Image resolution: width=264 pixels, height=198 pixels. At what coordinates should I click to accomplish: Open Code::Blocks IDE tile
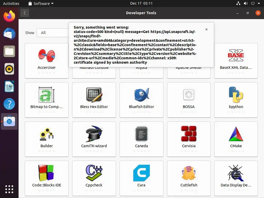[x=47, y=178]
